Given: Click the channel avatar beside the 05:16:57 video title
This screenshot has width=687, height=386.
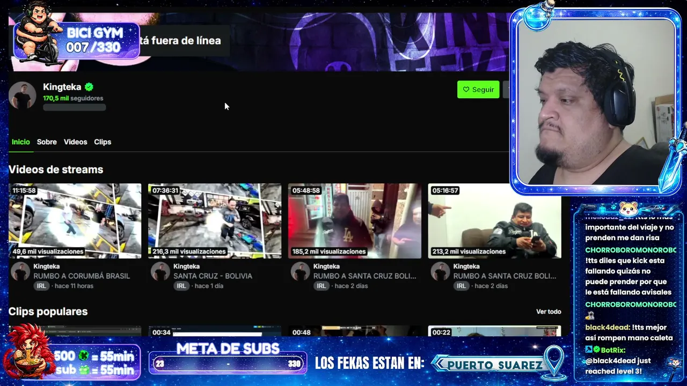Looking at the screenshot, I should [x=440, y=271].
